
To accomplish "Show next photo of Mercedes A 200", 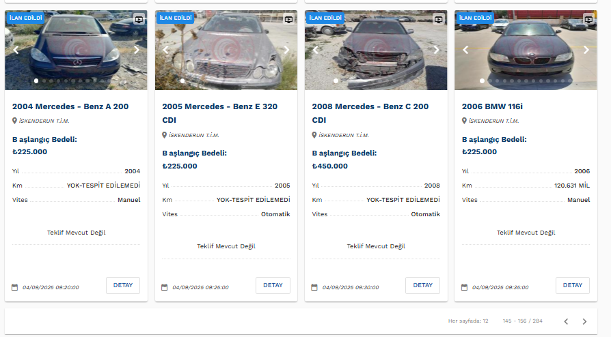I will 136,49.
